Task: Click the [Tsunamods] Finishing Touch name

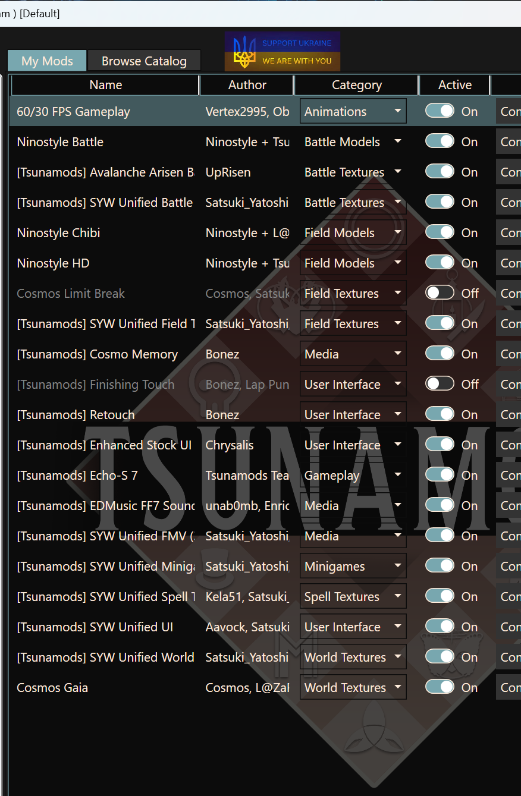Action: [96, 384]
